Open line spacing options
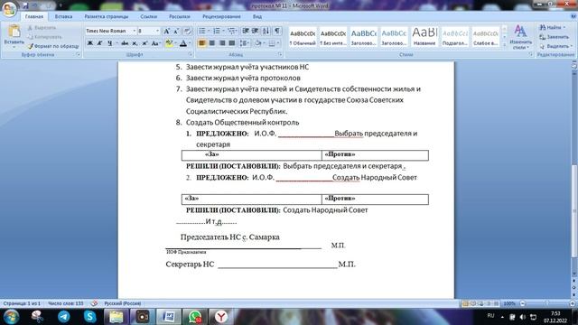578x325 pixels. coord(244,43)
